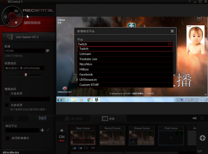Viewport: 208px width, 154px height.
Task: Open the color palette settings icon beside HDMI
Action: 48,51
